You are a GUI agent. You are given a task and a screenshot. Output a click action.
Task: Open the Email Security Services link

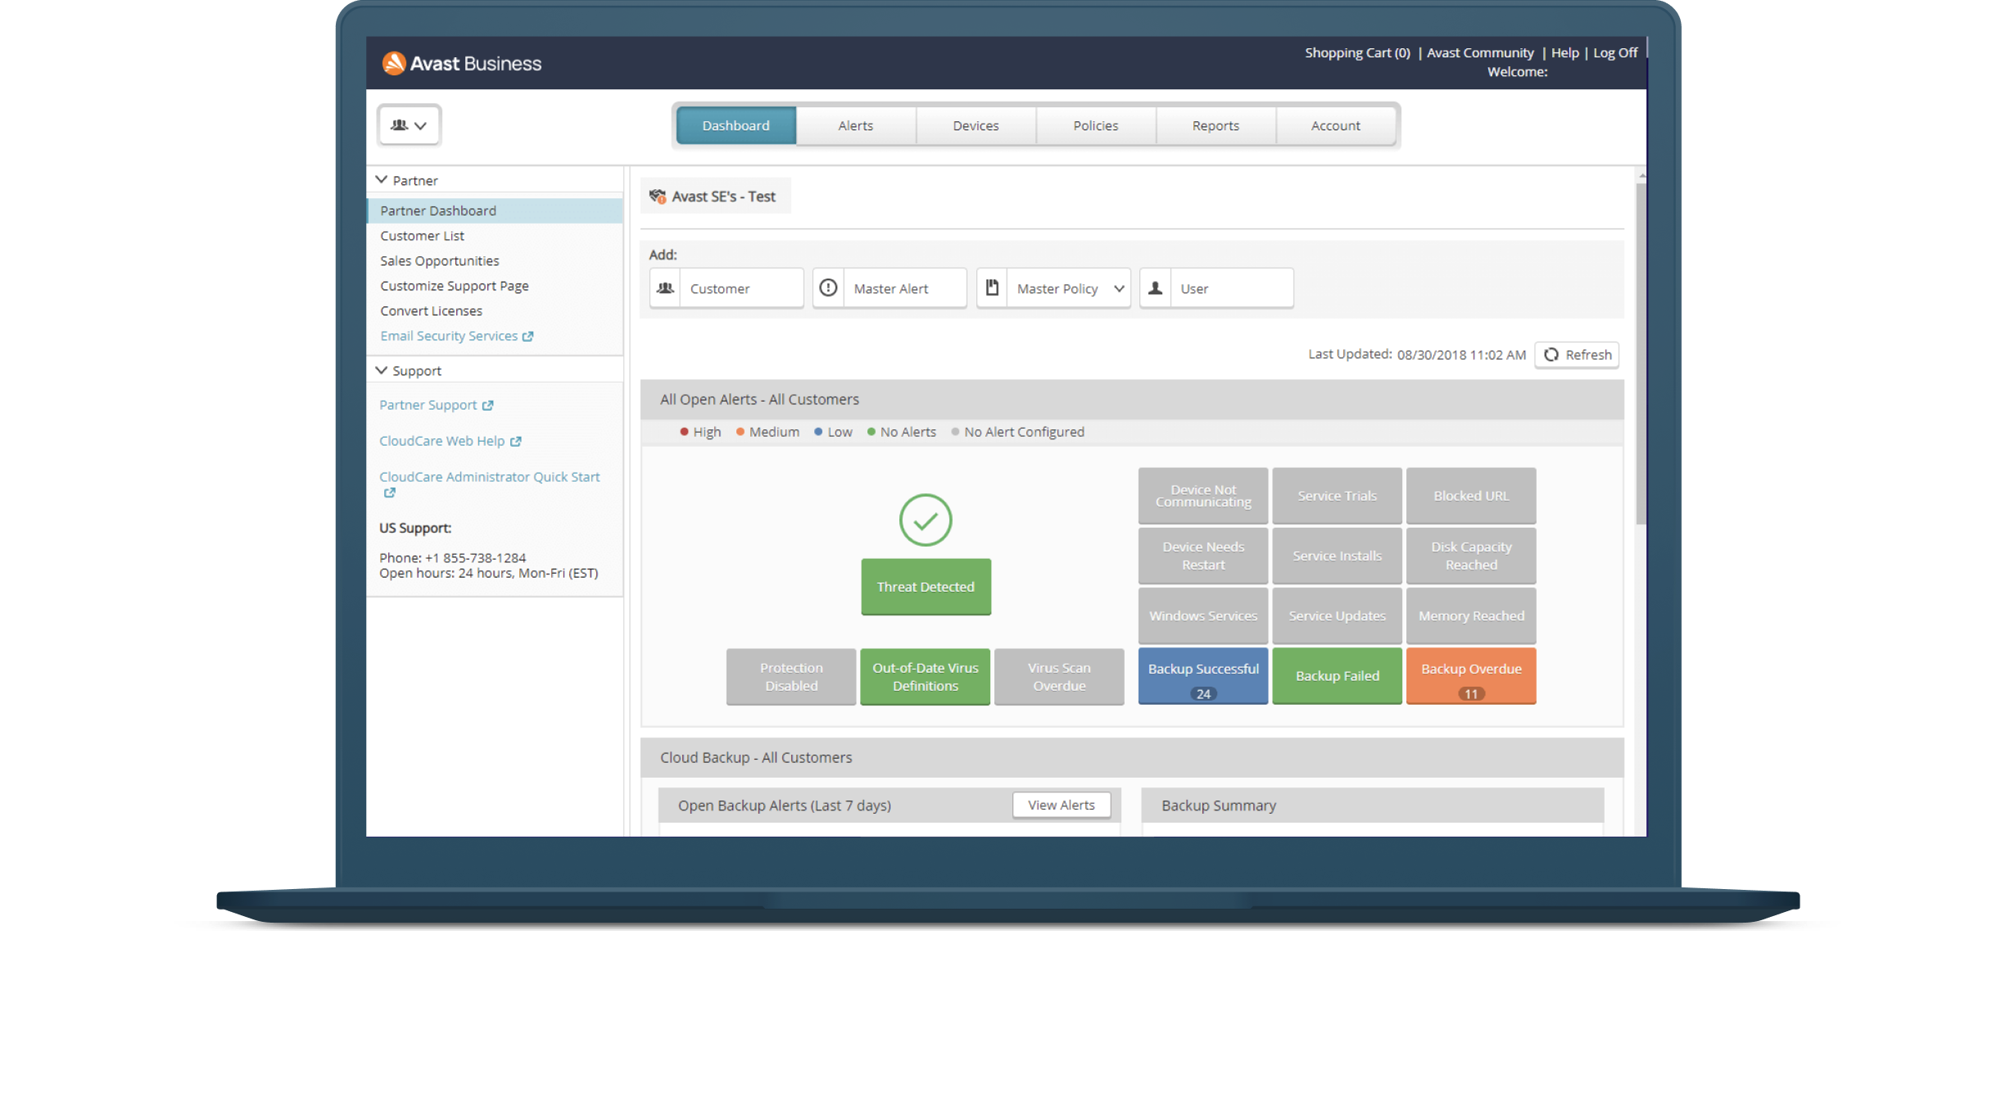449,336
